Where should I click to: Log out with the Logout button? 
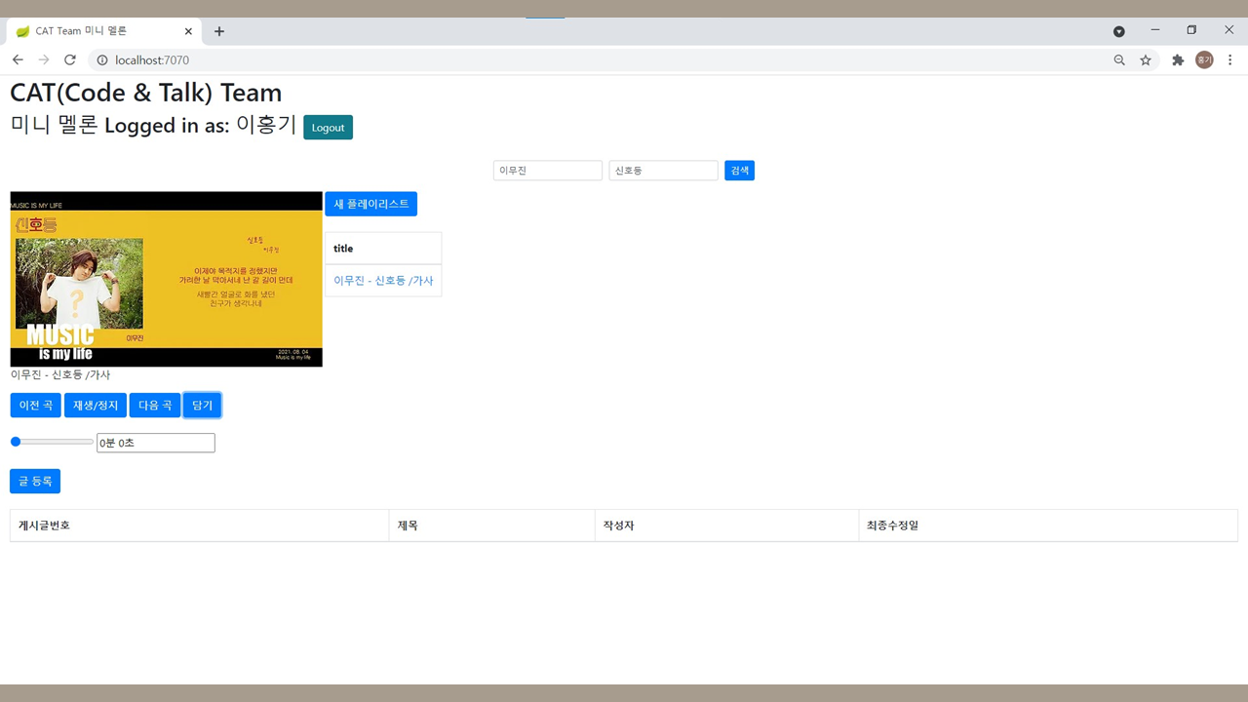[x=328, y=128]
